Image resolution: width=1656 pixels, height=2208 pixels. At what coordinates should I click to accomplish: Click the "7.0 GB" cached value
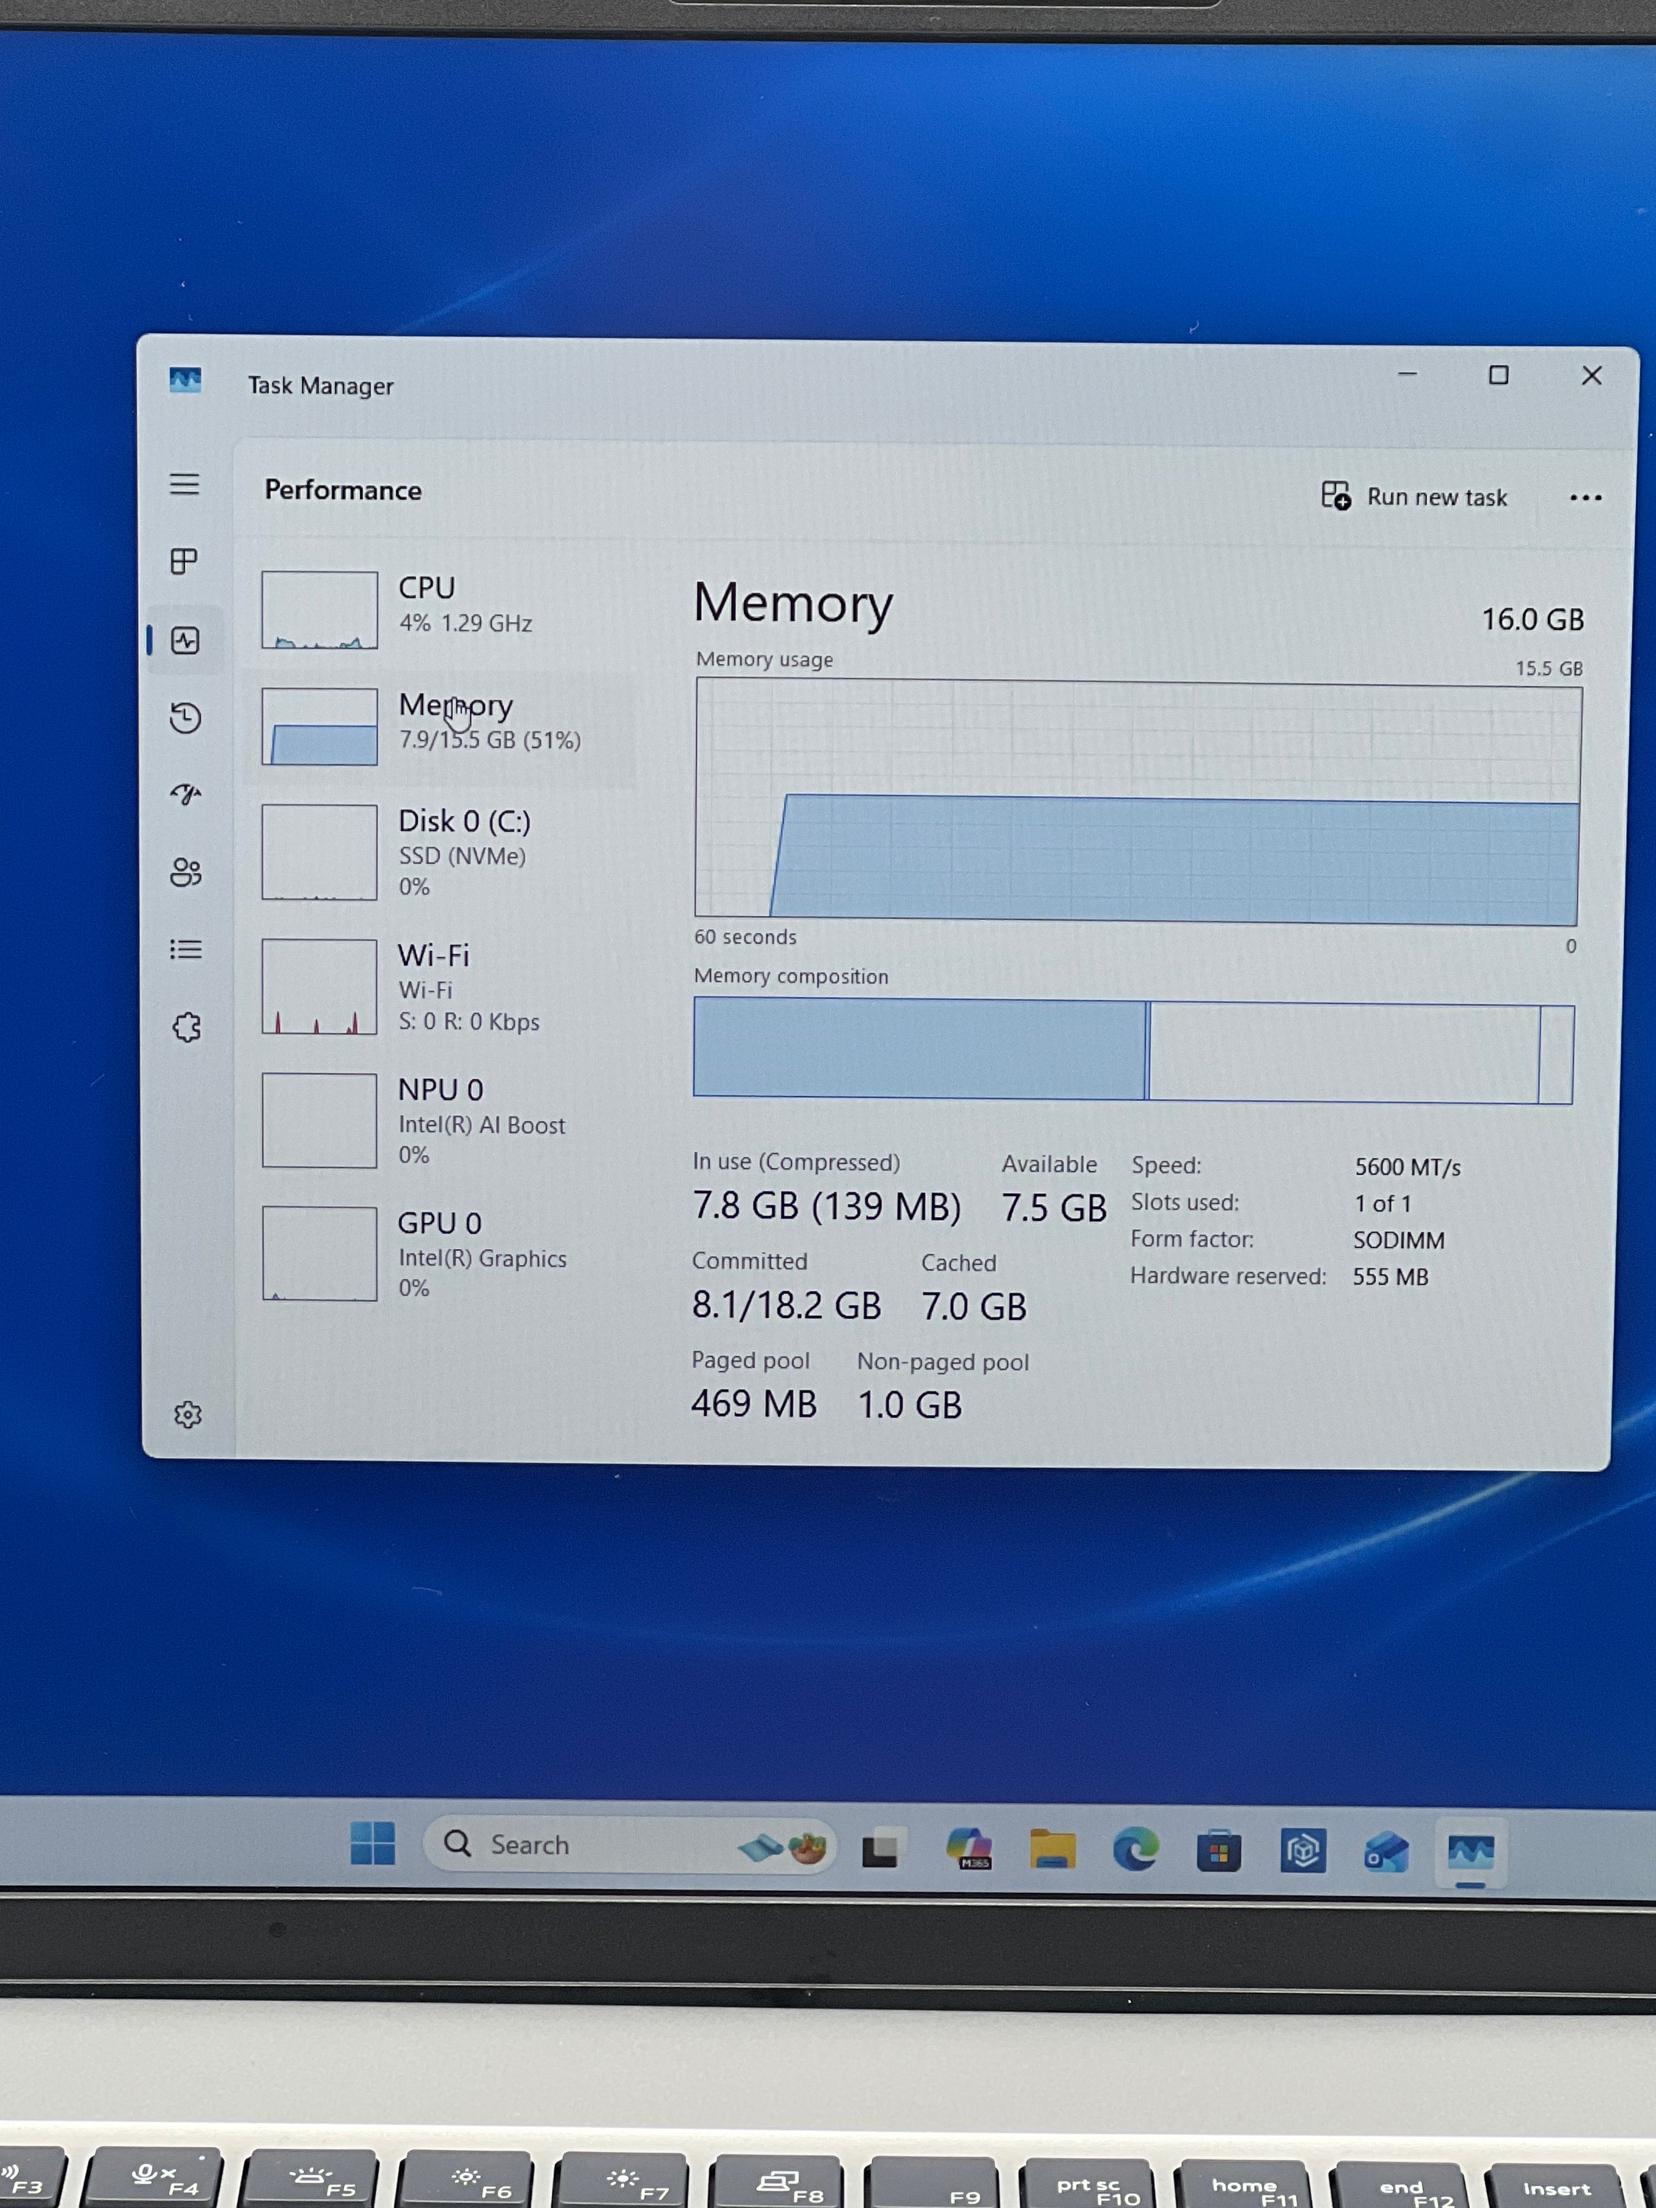tap(973, 1308)
